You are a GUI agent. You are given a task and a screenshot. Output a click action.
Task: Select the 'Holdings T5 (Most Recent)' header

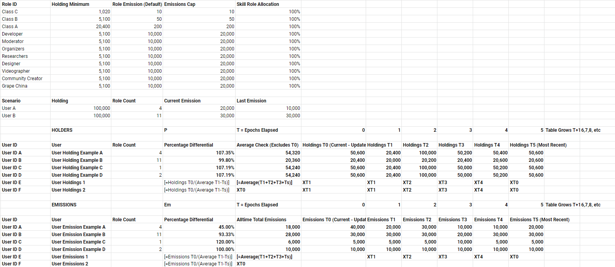coord(538,145)
